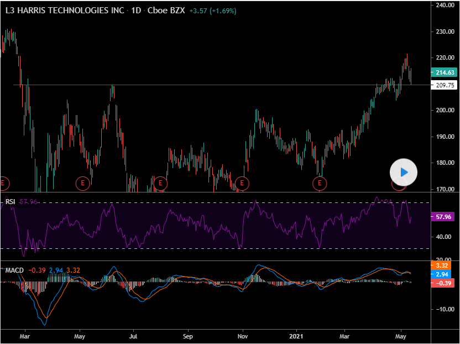
Task: Click the 190.00 price axis label
Action: 445,137
